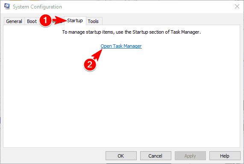Open Help for System Configuration
The width and height of the screenshot is (244, 164).
(225, 155)
